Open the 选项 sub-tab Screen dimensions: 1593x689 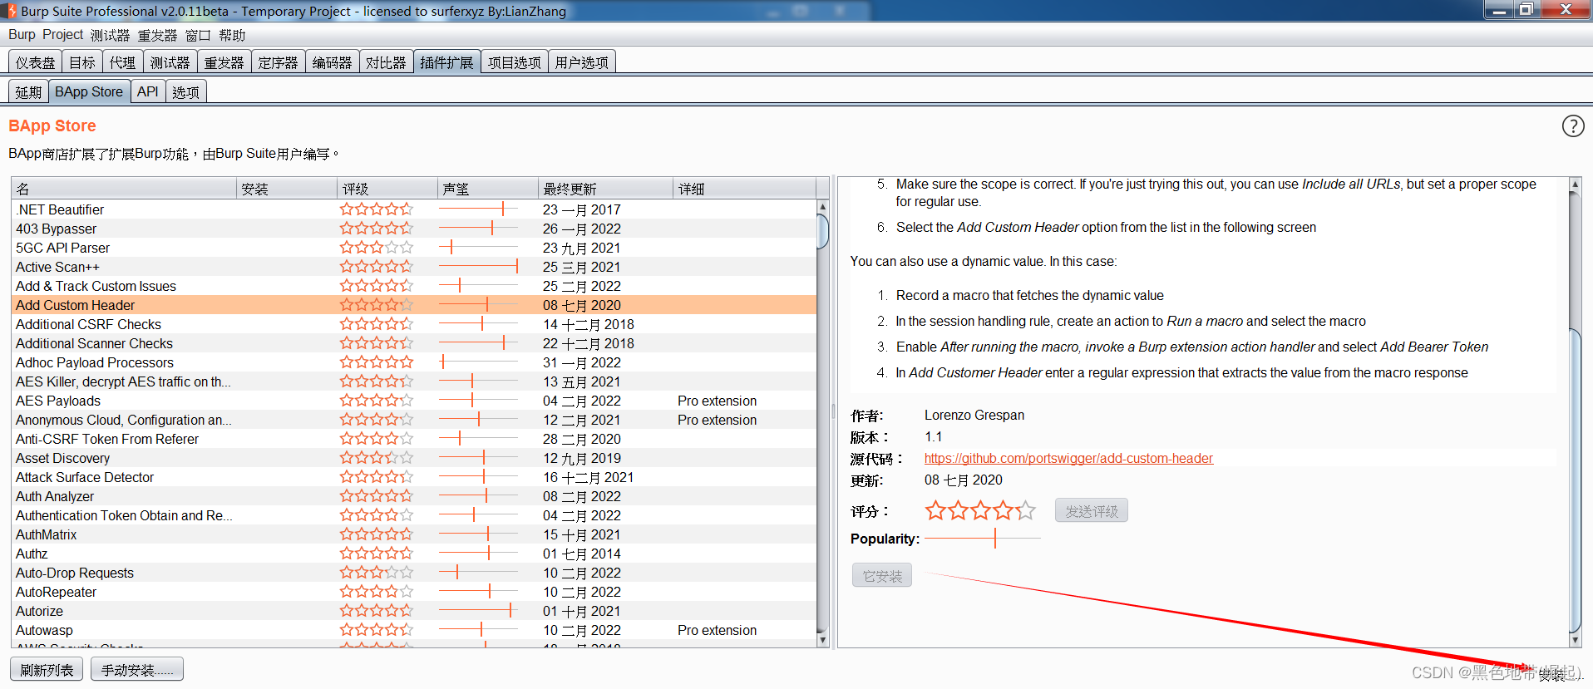click(185, 91)
